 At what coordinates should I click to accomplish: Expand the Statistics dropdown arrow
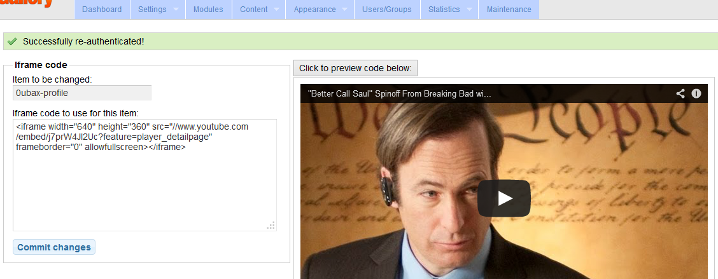469,10
